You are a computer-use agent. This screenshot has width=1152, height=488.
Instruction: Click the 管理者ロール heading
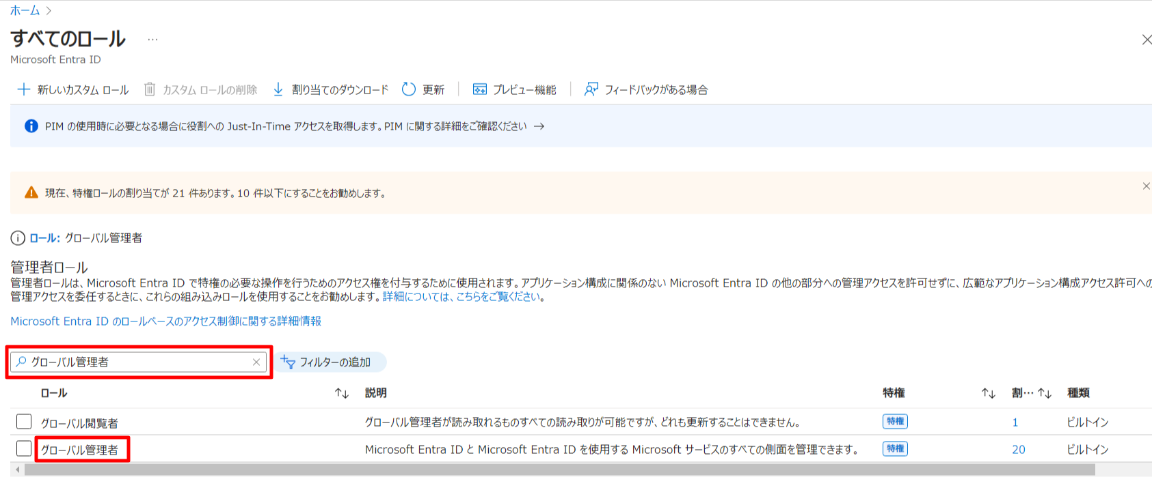(49, 267)
